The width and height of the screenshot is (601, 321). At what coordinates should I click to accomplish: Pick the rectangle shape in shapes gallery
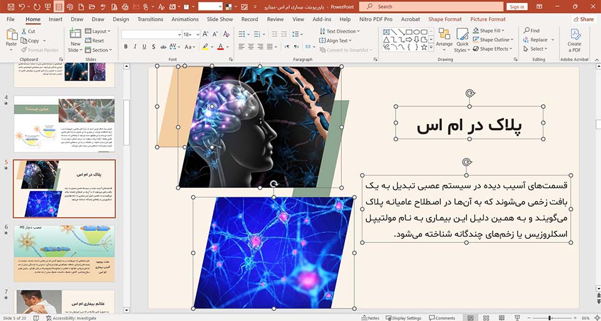409,32
